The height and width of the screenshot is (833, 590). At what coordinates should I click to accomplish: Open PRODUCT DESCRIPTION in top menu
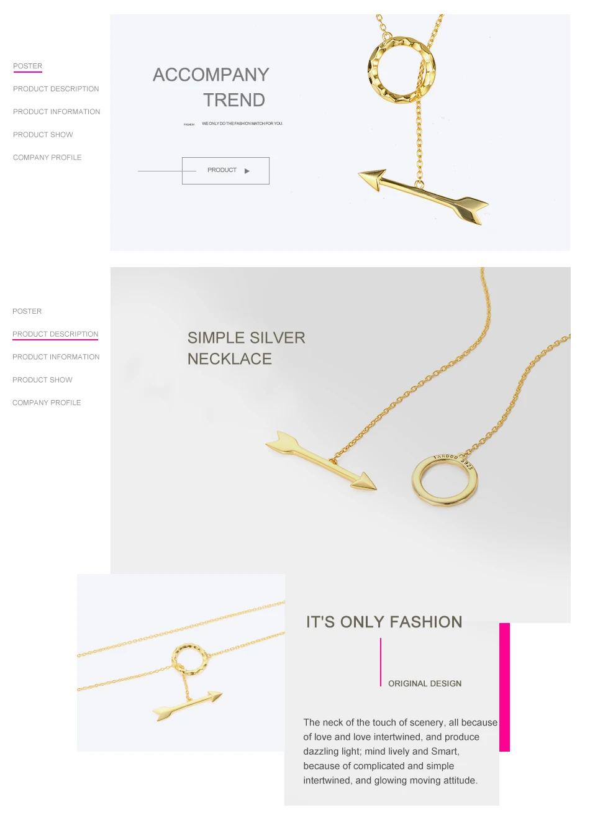coord(56,89)
